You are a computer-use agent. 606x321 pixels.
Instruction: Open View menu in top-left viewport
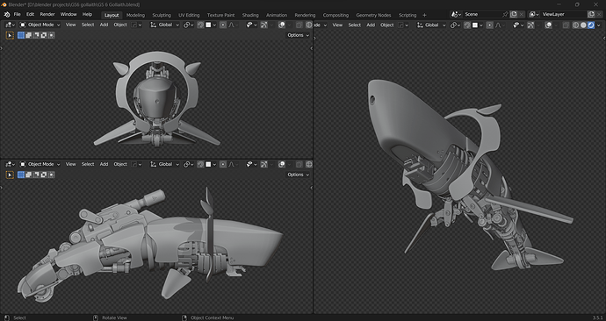pos(71,25)
